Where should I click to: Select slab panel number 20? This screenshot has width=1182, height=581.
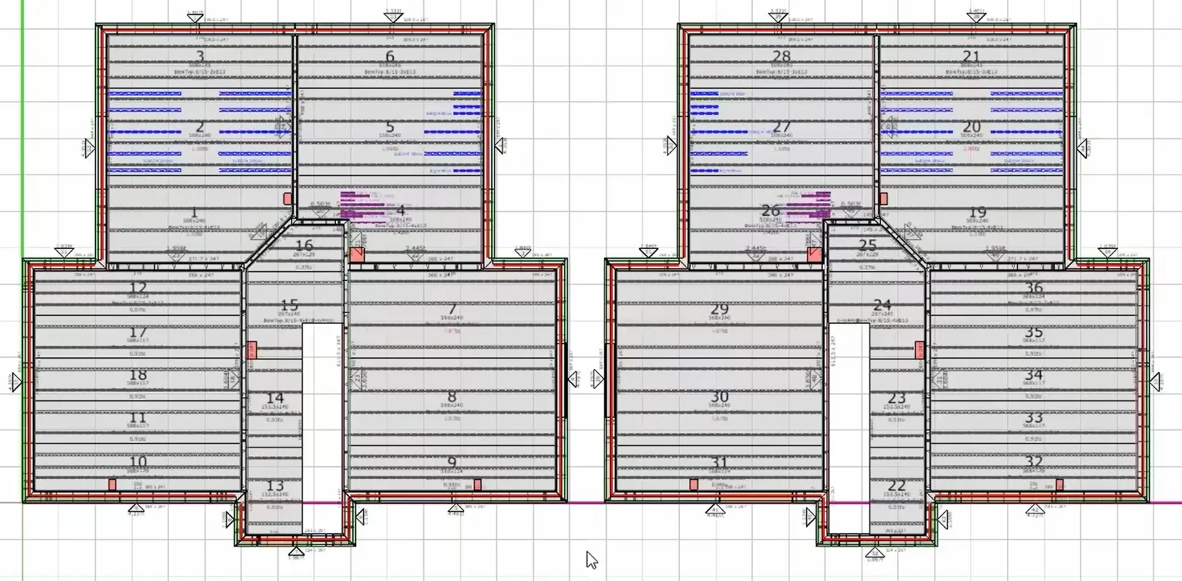(971, 127)
